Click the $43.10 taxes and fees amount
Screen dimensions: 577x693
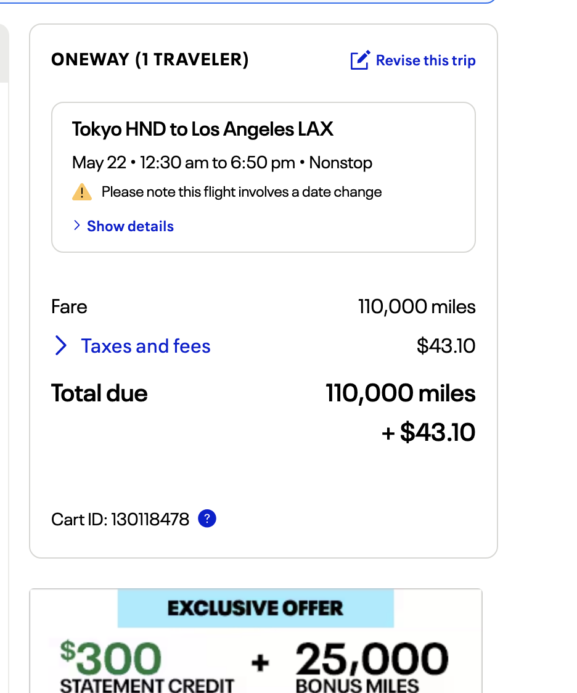pos(446,346)
